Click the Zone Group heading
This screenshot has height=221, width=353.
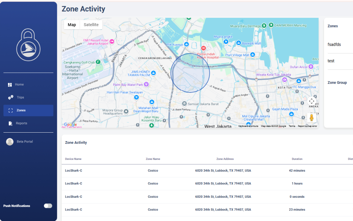pos(337,83)
